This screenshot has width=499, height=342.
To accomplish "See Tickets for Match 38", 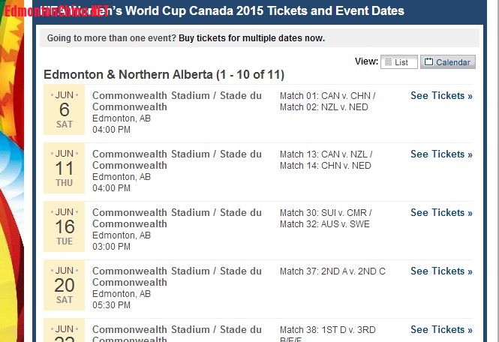I will coord(441,329).
